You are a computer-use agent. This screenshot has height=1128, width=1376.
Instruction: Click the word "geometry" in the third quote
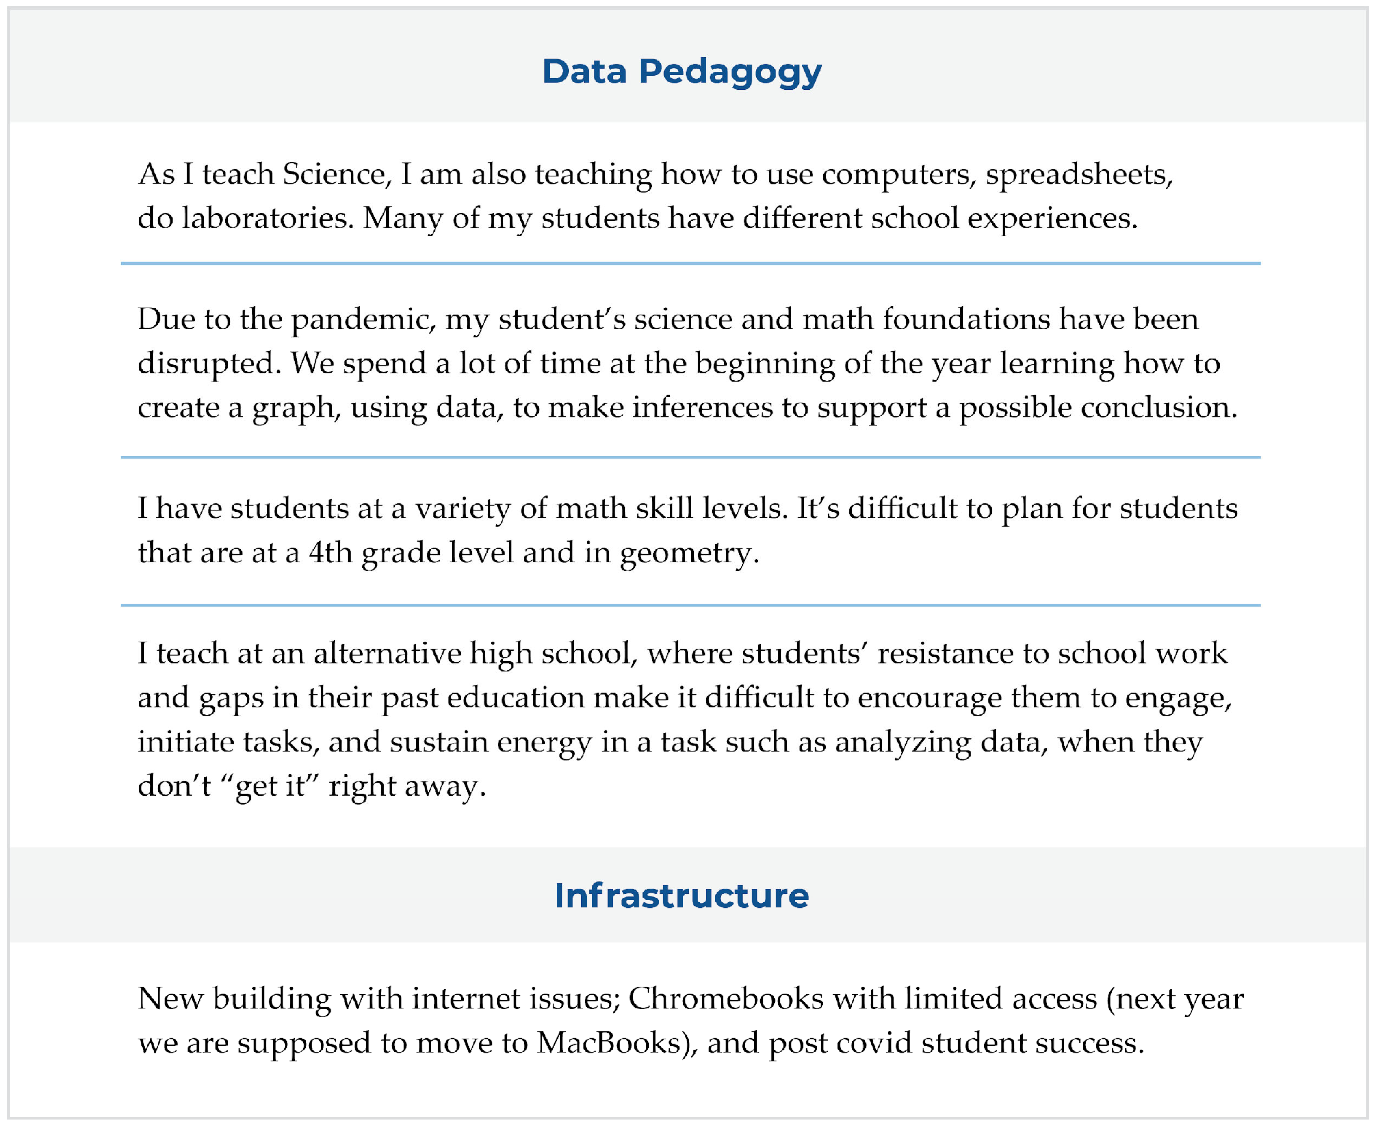[688, 553]
